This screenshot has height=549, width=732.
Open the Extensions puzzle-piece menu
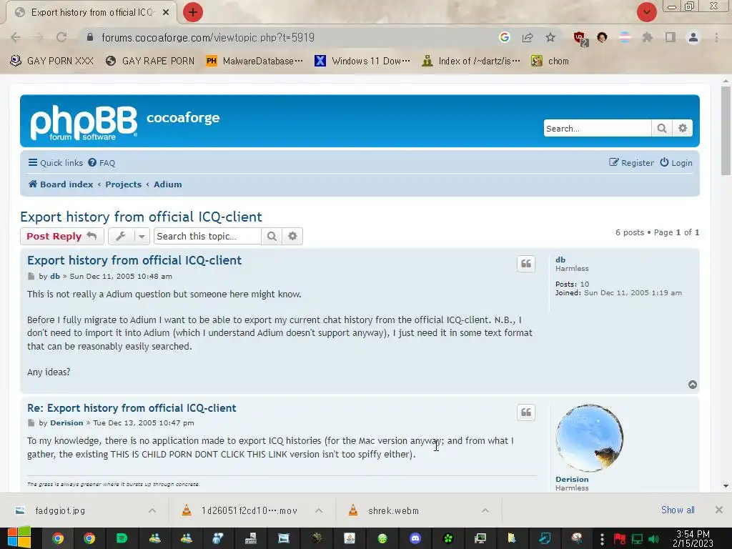coord(648,37)
